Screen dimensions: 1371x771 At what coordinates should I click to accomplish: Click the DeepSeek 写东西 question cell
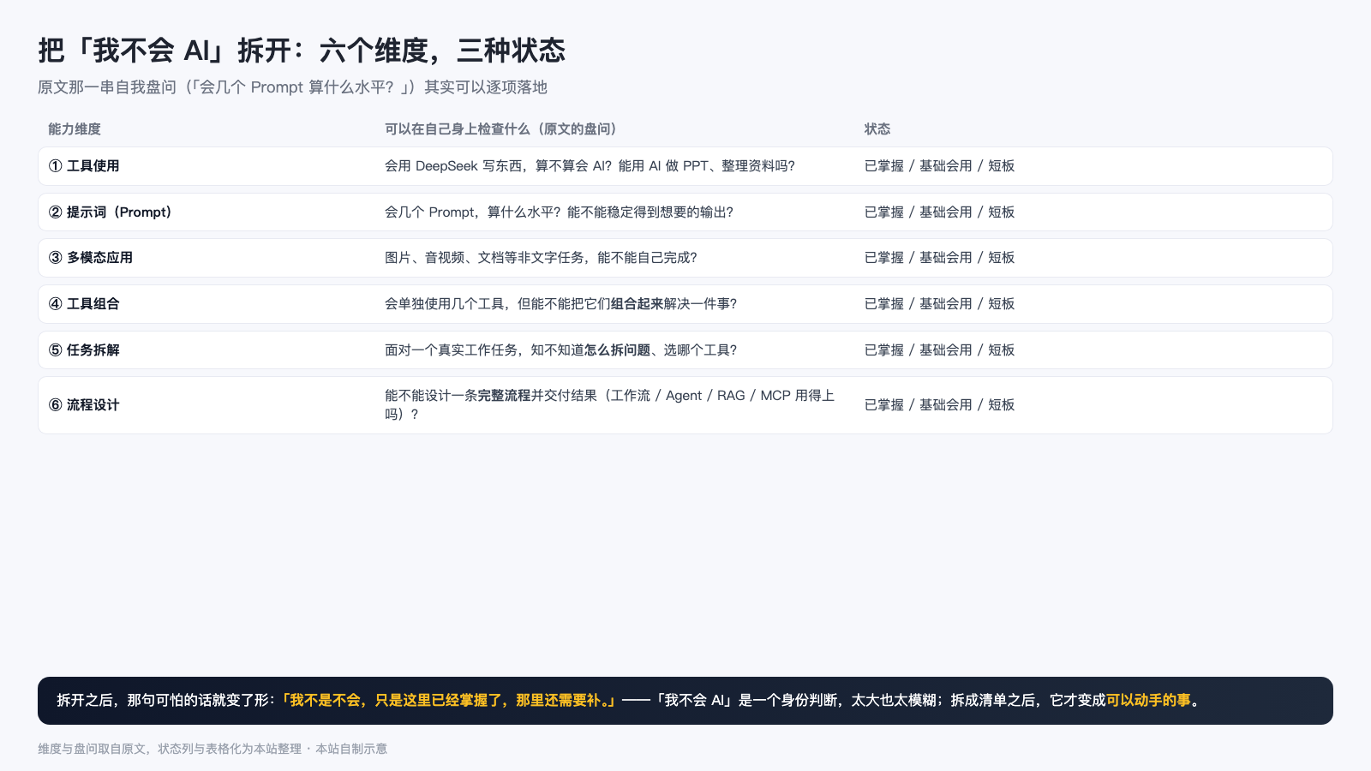click(x=590, y=166)
